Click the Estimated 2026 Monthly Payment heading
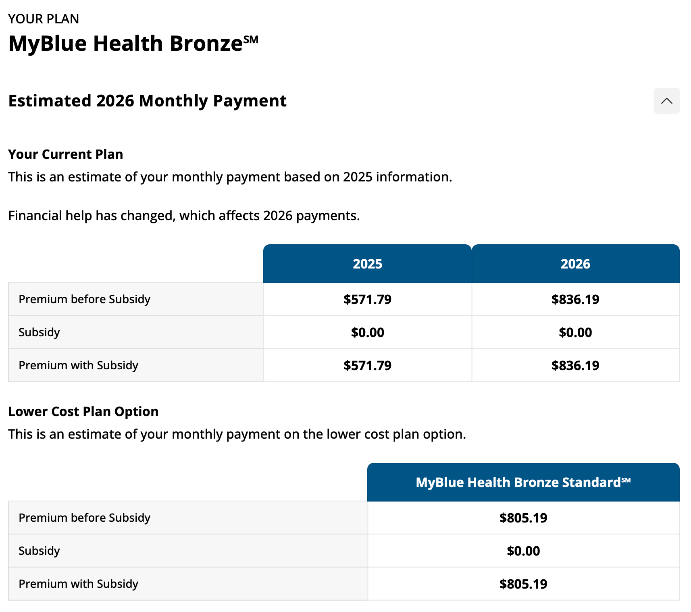The width and height of the screenshot is (691, 612). point(147,101)
